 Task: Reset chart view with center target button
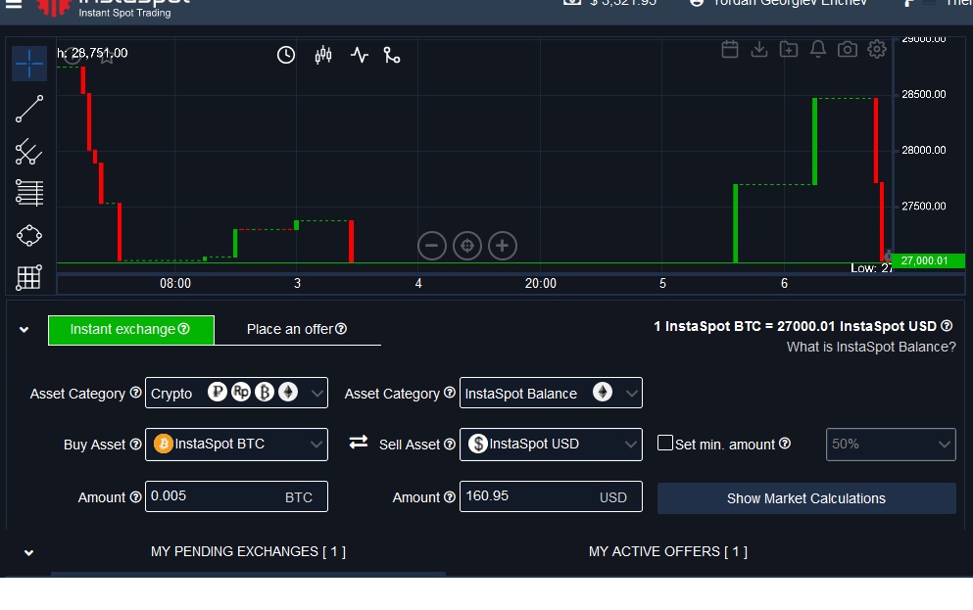pyautogui.click(x=467, y=246)
